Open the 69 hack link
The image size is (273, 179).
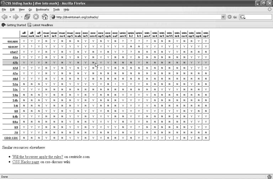(16, 127)
